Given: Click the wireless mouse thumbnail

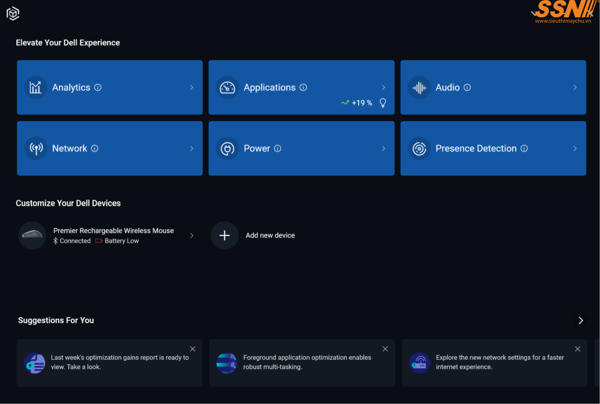Looking at the screenshot, I should (x=32, y=236).
